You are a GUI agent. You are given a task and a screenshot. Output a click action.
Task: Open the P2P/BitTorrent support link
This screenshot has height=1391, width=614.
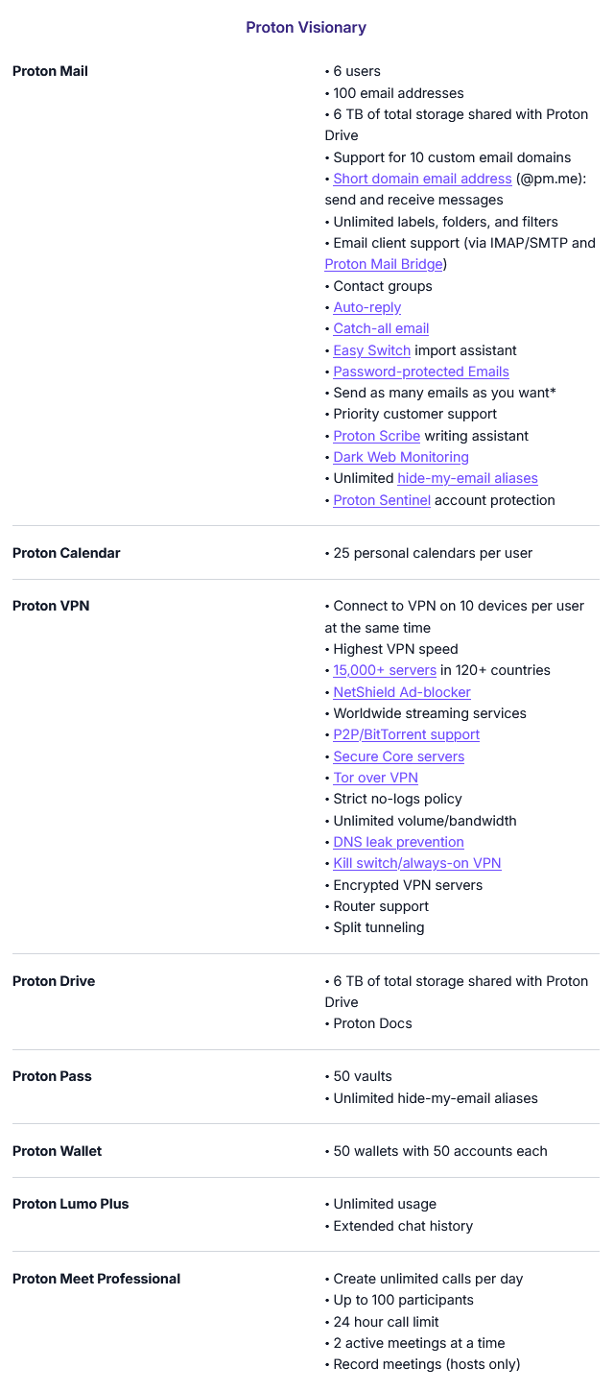click(406, 734)
